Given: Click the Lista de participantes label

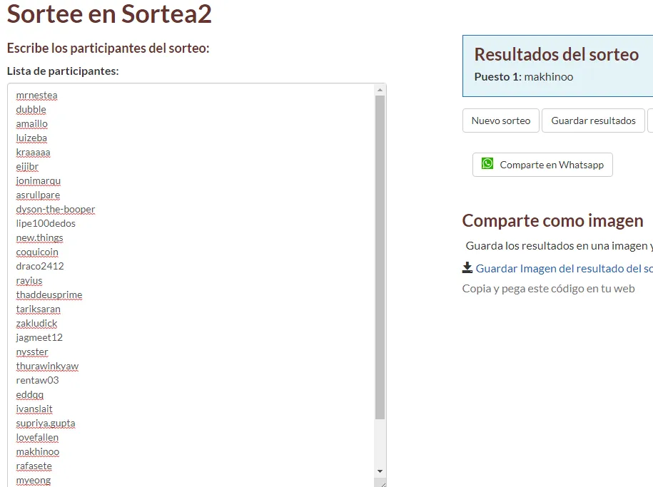Looking at the screenshot, I should [63, 71].
